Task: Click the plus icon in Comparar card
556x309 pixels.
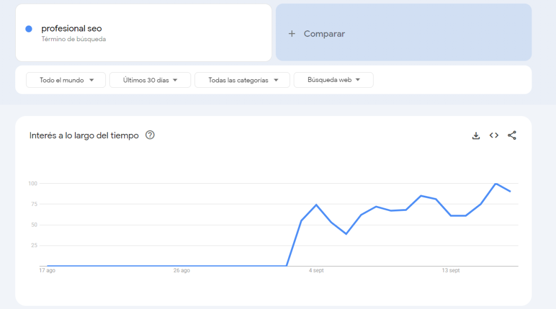Action: pyautogui.click(x=292, y=34)
